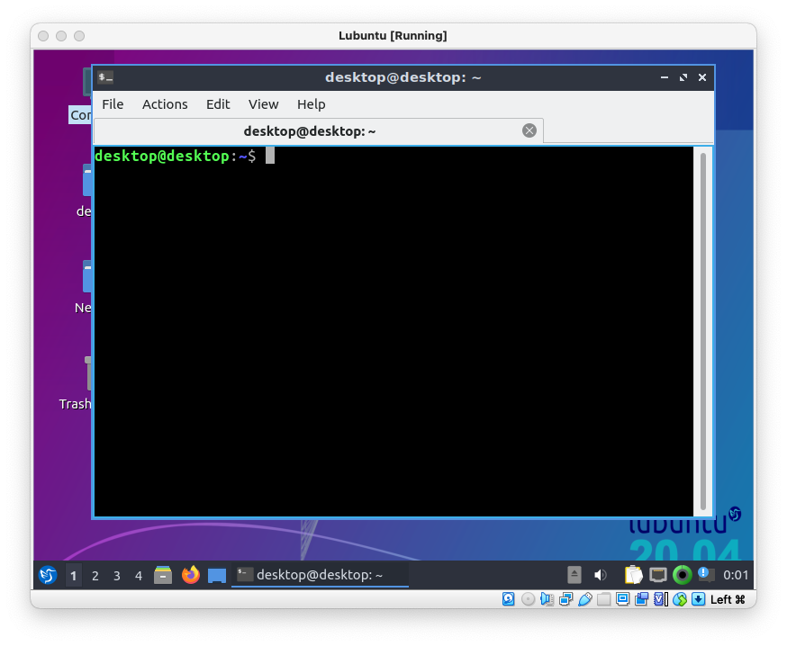Click the VirtualBox hard disk activity icon
The image size is (787, 646).
[x=509, y=599]
